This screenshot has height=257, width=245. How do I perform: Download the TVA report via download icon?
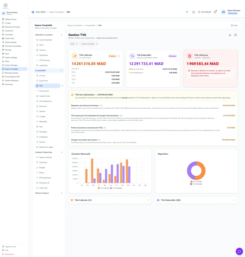[230, 35]
